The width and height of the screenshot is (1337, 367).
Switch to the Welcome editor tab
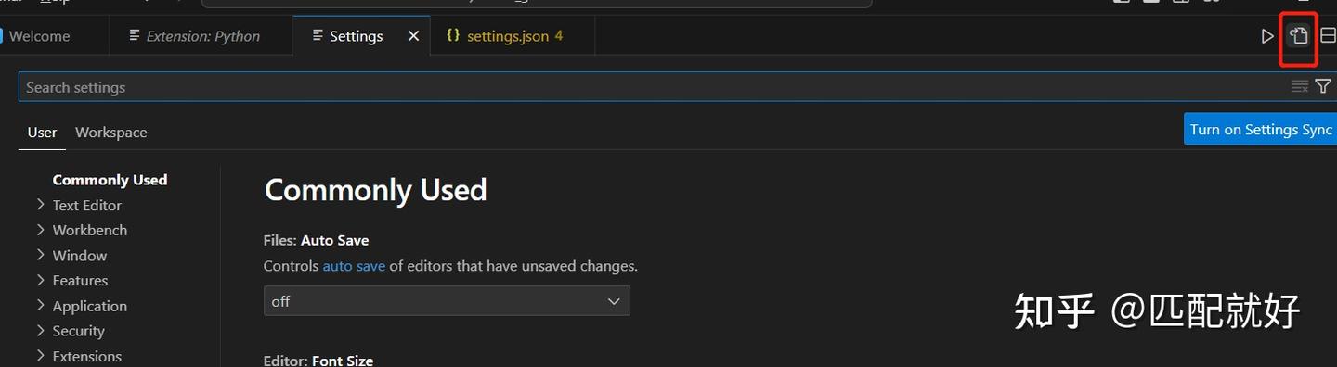40,36
